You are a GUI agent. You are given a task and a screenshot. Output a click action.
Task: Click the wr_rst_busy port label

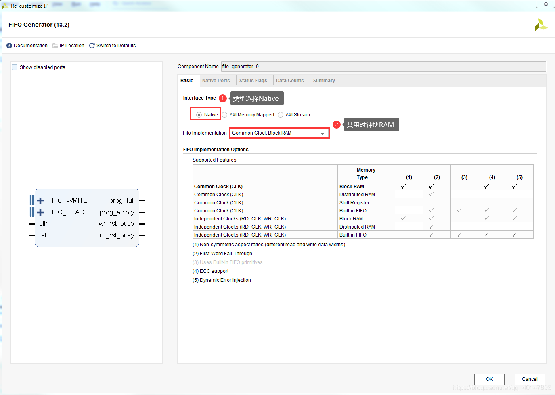point(117,224)
